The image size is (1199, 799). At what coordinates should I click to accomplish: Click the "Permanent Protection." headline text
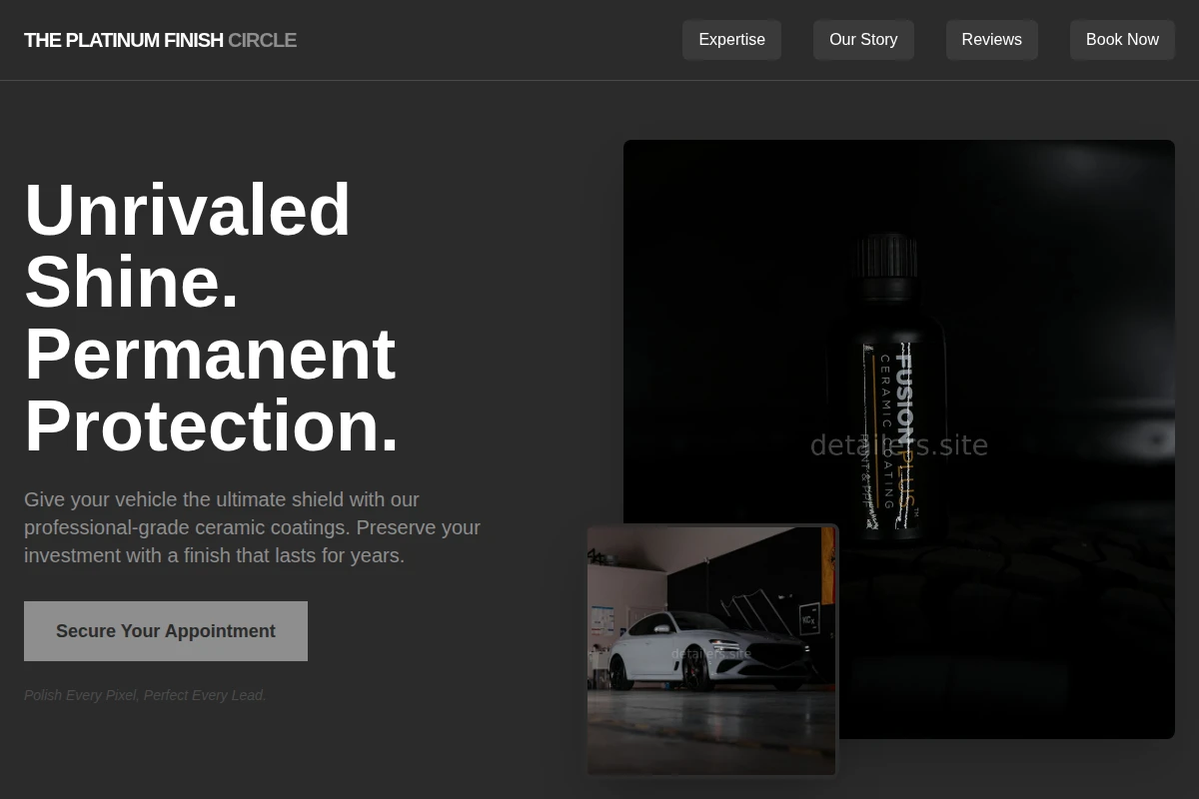[212, 390]
